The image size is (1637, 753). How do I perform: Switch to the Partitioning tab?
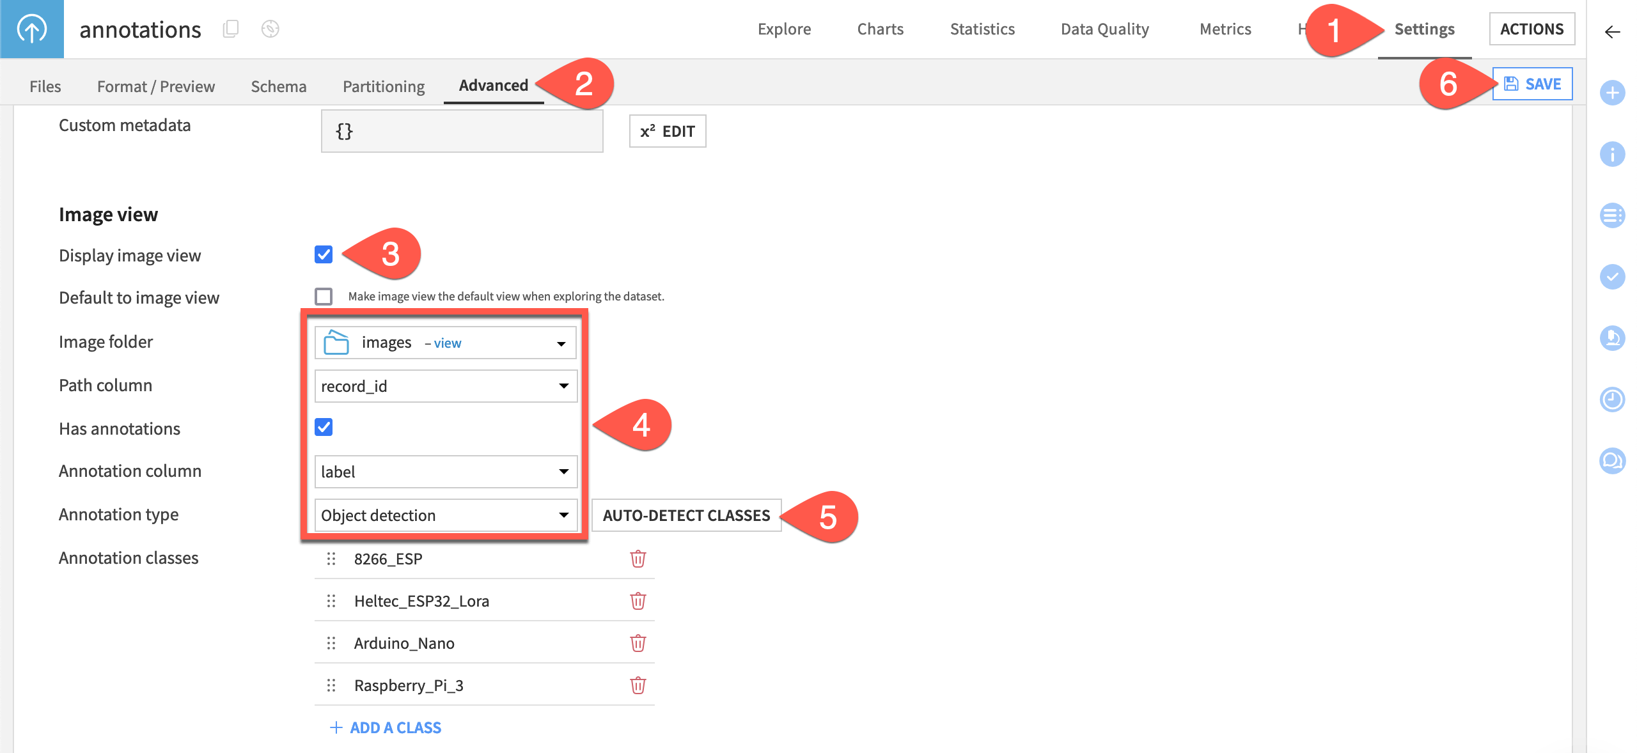point(383,86)
